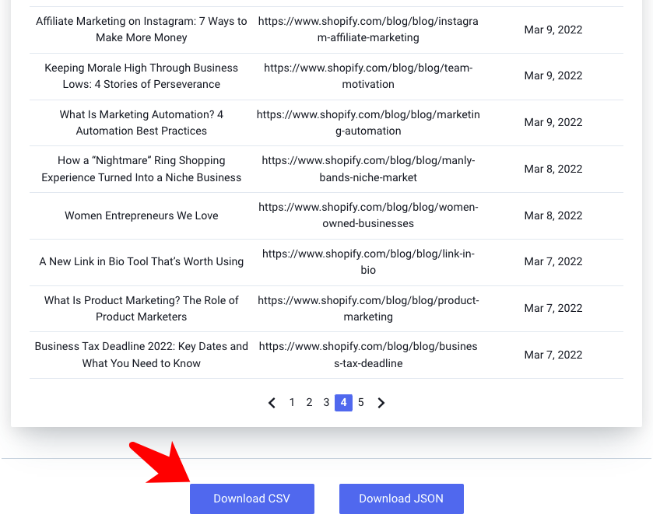This screenshot has height=525, width=653.
Task: Switch to page 5 of results
Action: (360, 402)
